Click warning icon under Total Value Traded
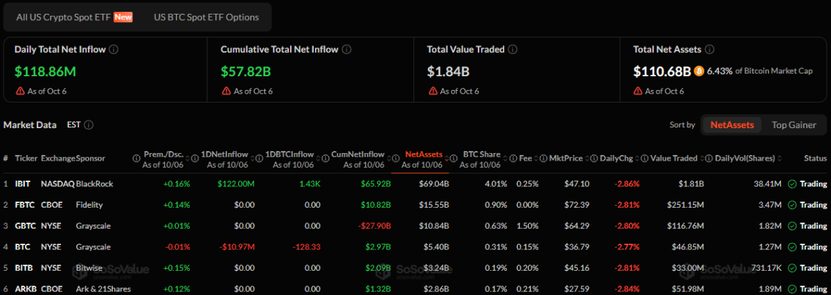The image size is (831, 295). (432, 91)
